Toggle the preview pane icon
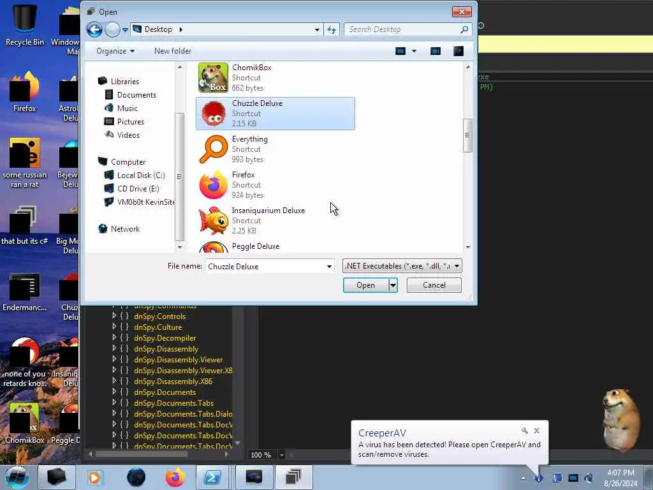The width and height of the screenshot is (653, 490). pos(436,51)
